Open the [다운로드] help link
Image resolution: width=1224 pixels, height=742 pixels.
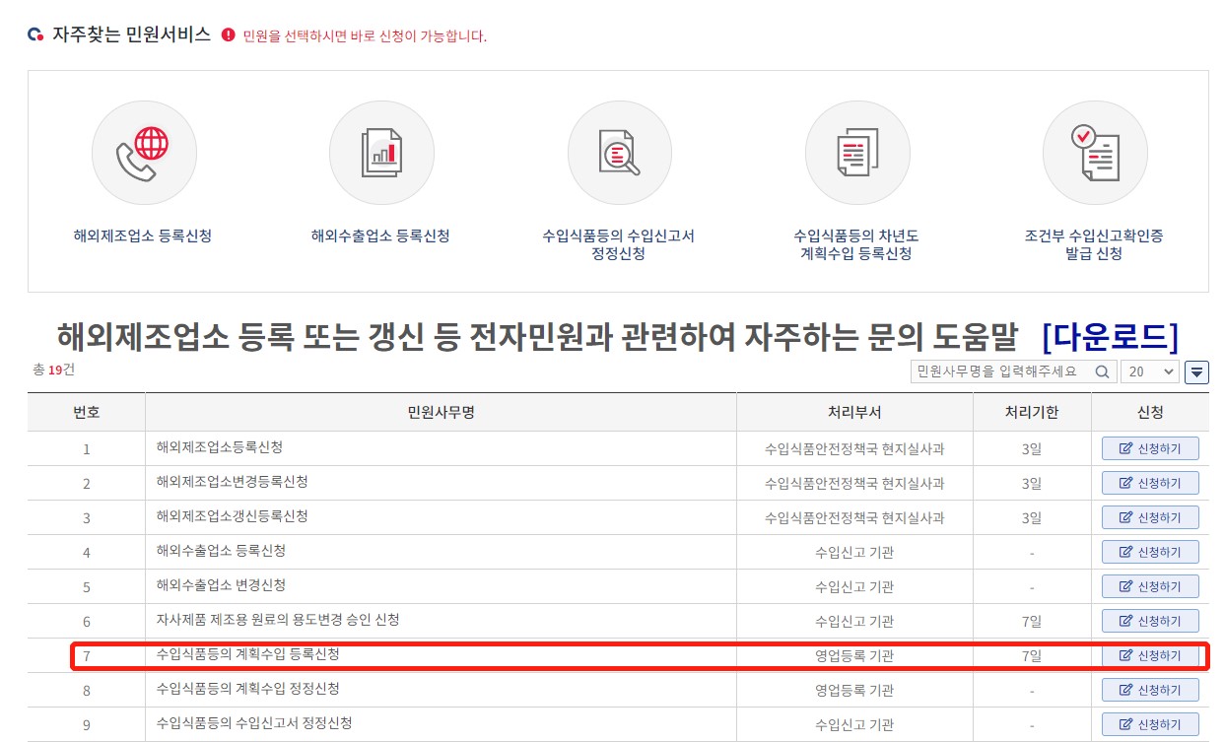pos(1110,336)
